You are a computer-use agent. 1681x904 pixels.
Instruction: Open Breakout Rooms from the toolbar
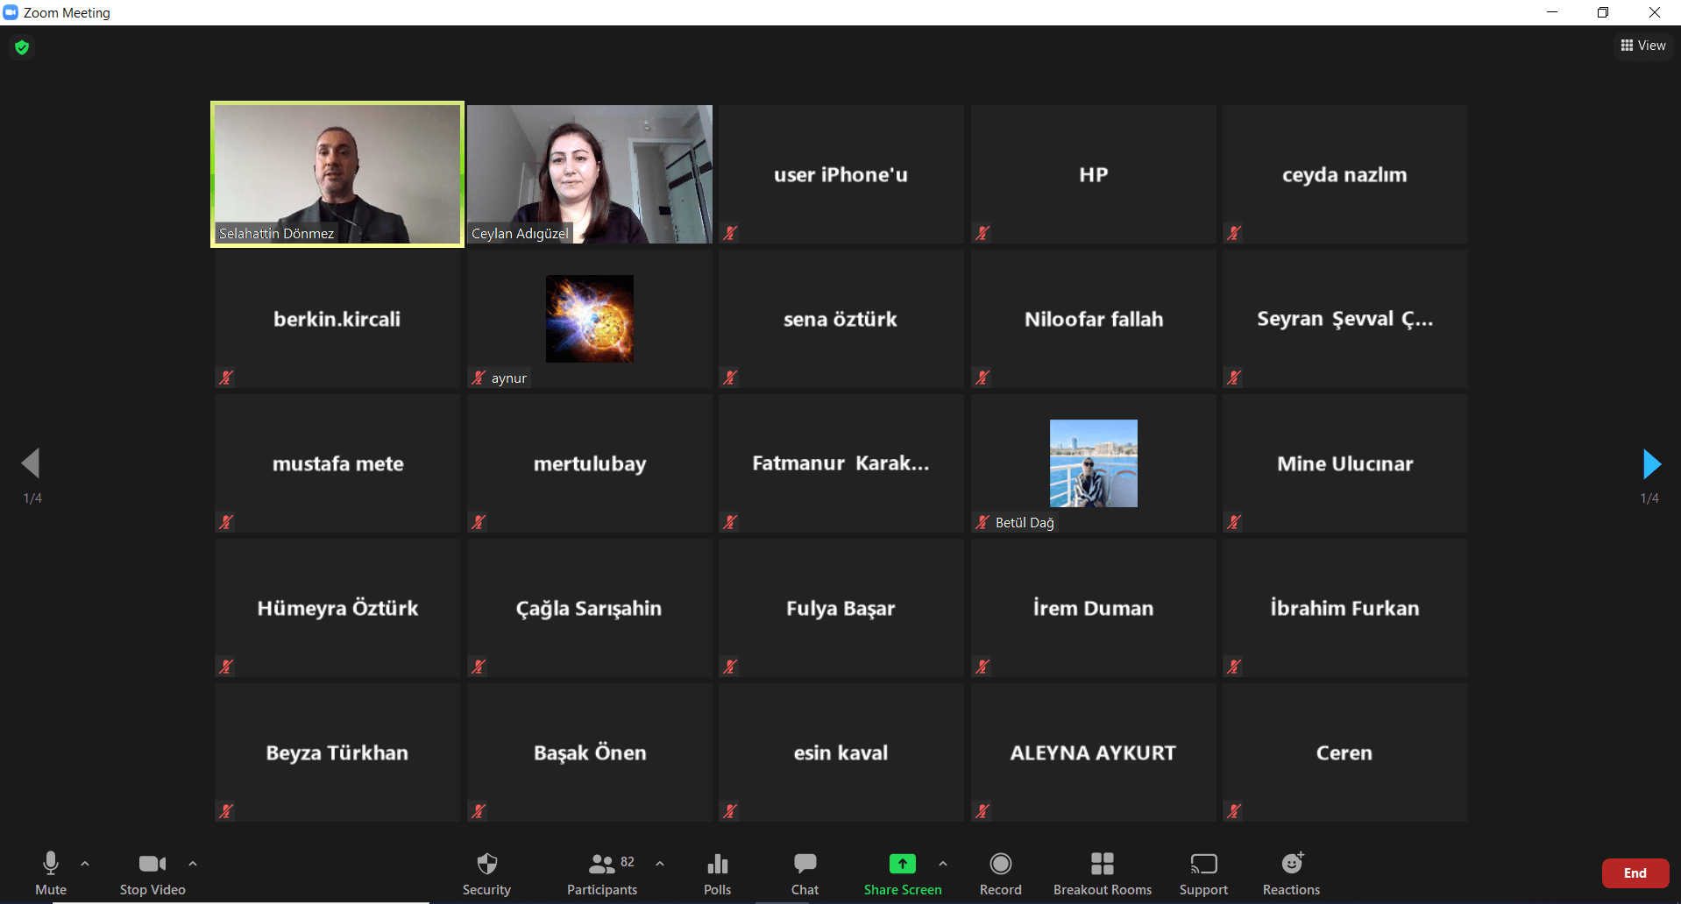pos(1102,864)
